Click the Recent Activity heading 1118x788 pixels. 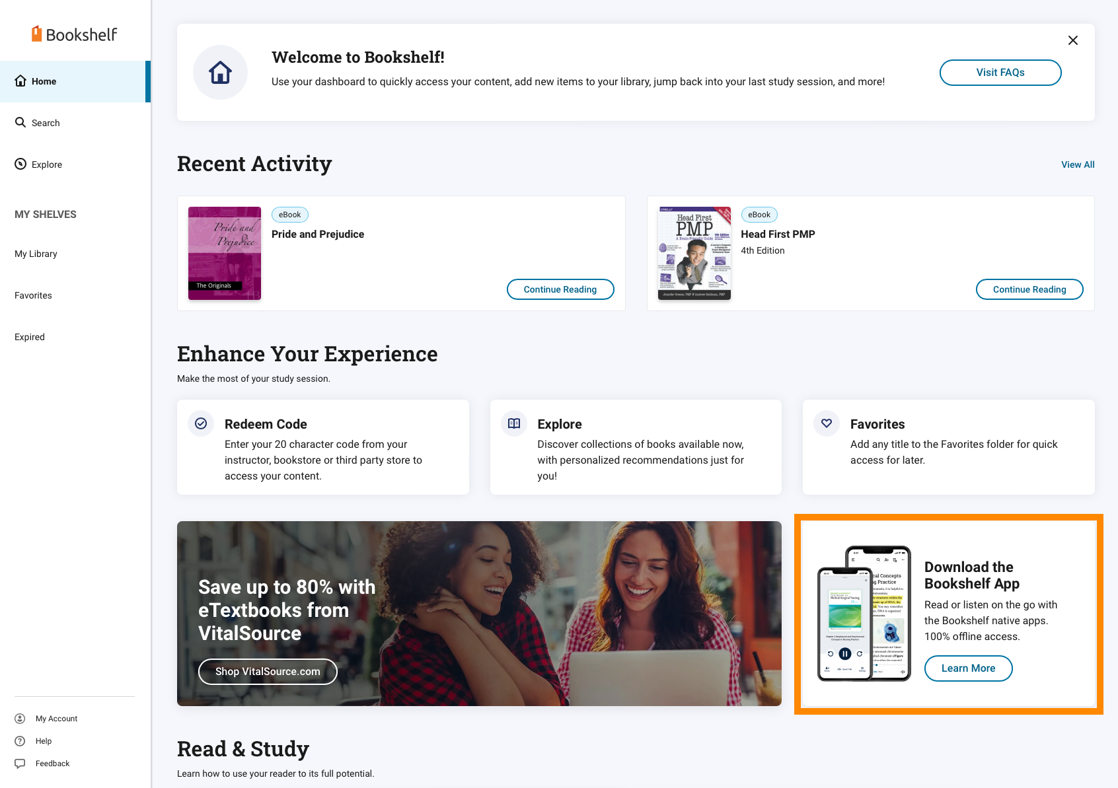254,164
